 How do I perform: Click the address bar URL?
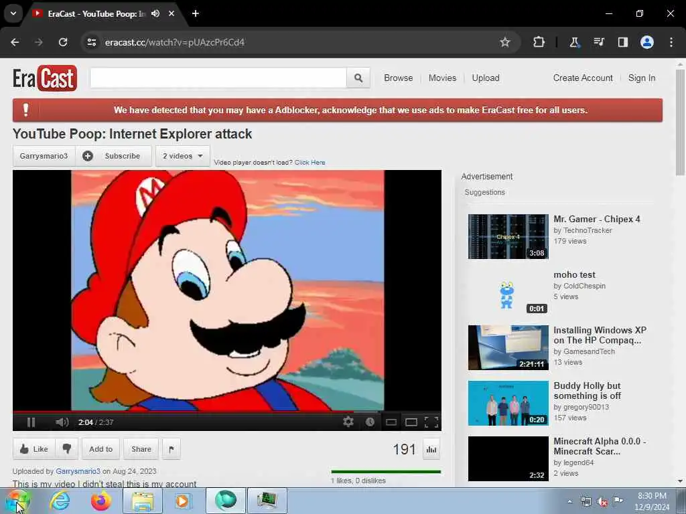coord(175,42)
